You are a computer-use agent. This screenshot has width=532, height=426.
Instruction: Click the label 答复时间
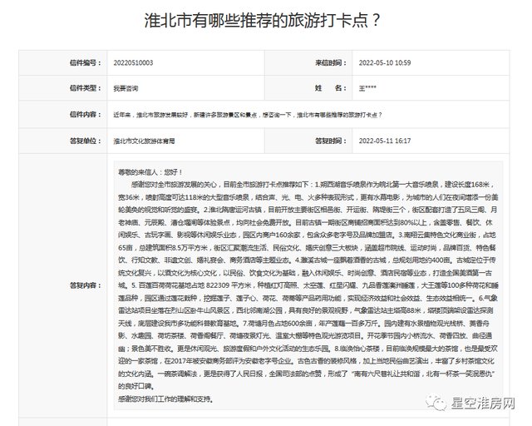[x=331, y=141]
